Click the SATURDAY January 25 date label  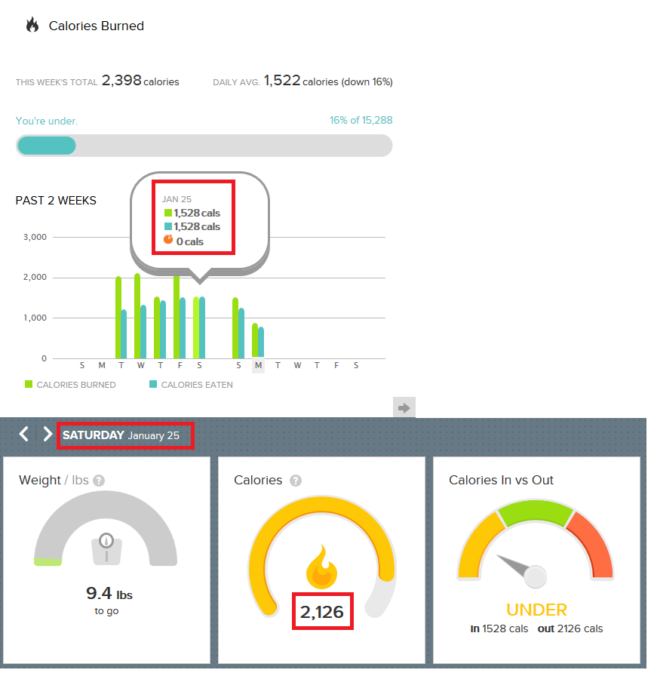pyautogui.click(x=121, y=435)
